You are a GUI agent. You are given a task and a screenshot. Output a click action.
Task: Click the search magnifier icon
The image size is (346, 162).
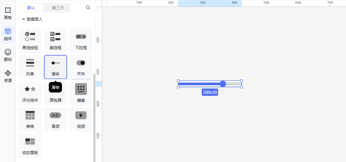point(88,8)
